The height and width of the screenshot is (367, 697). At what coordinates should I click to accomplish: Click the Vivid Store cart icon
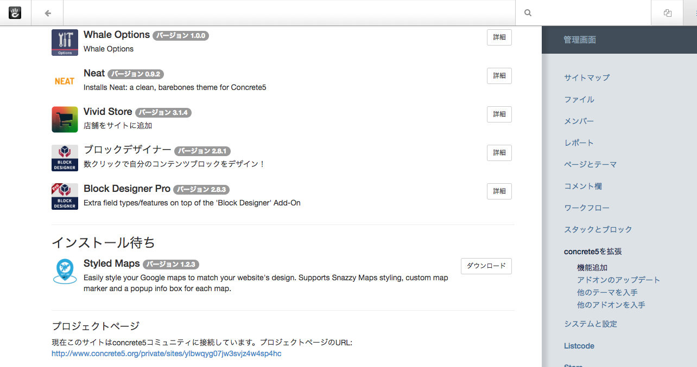[x=65, y=119]
